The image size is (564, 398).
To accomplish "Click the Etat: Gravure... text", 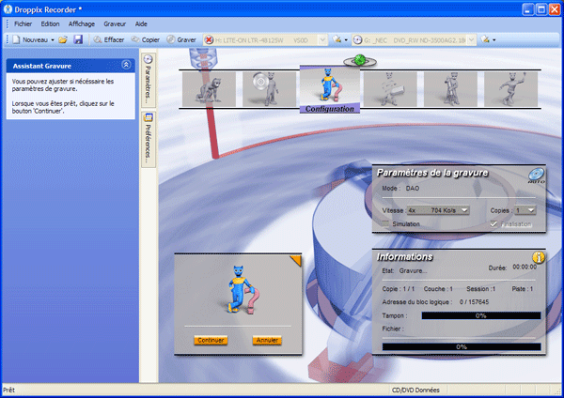I will pos(404,271).
